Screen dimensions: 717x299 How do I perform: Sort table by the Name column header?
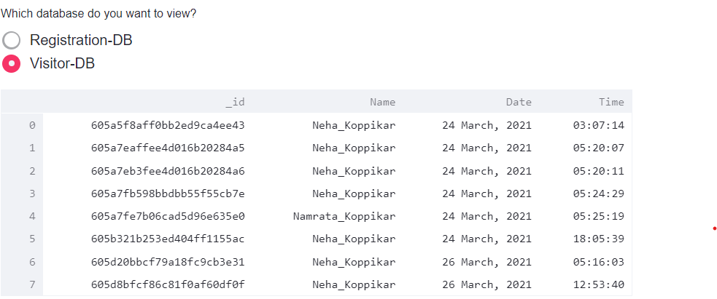382,102
